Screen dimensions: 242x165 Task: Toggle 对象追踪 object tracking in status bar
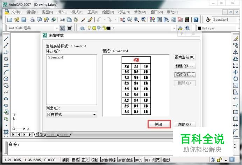tap(125, 160)
